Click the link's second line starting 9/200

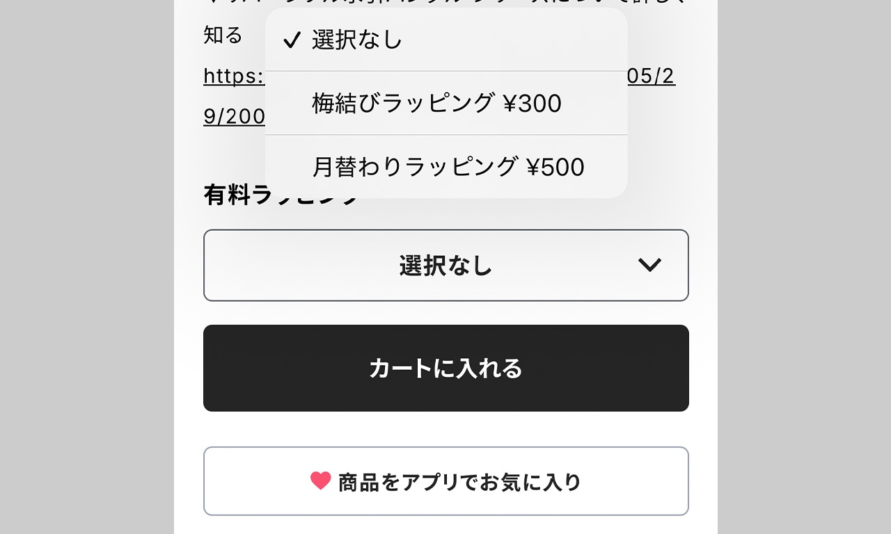234,116
